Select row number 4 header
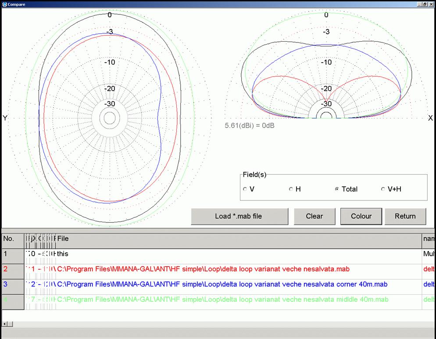This screenshot has height=339, width=436. click(x=13, y=302)
